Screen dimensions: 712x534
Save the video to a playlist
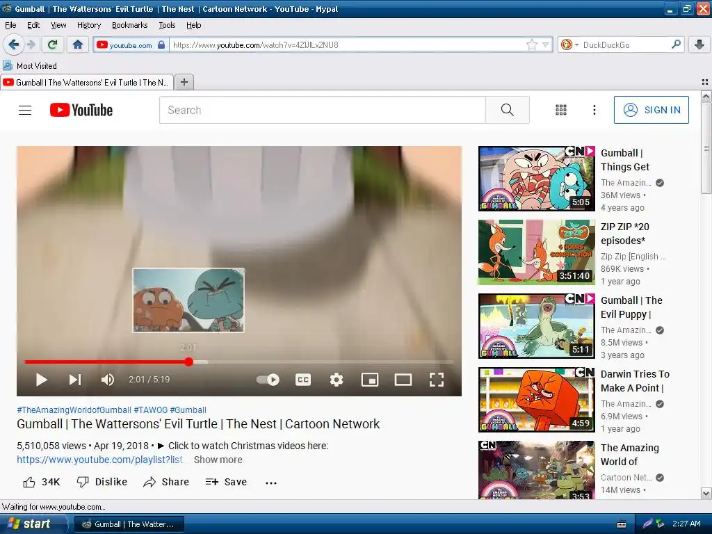226,482
